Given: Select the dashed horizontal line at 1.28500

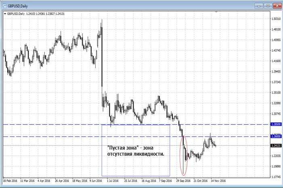Looking at the screenshot, I should (x=61, y=124).
